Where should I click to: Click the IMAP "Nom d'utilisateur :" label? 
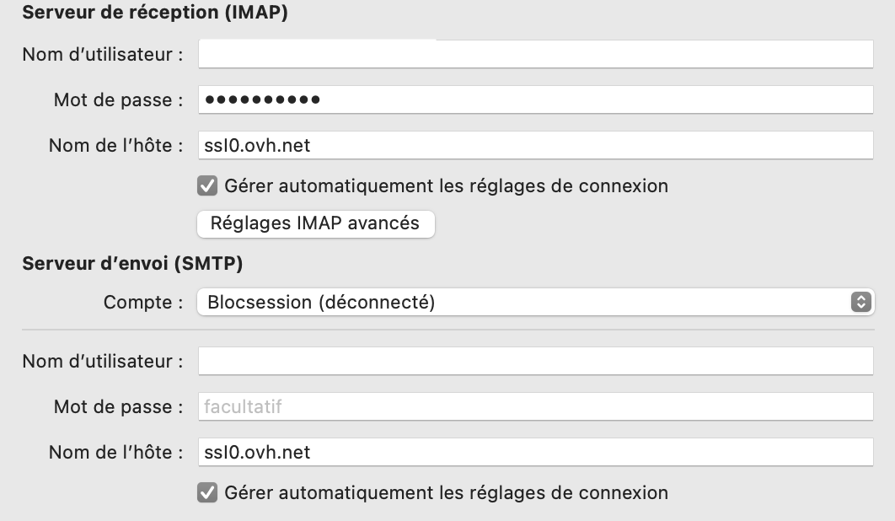click(x=103, y=55)
